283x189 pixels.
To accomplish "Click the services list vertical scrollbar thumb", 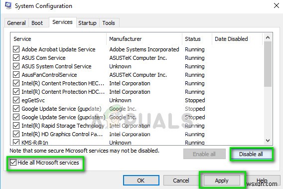I will [x=268, y=64].
